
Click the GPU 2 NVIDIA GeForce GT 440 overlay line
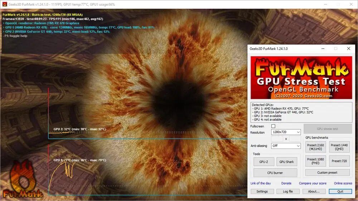[56, 32]
